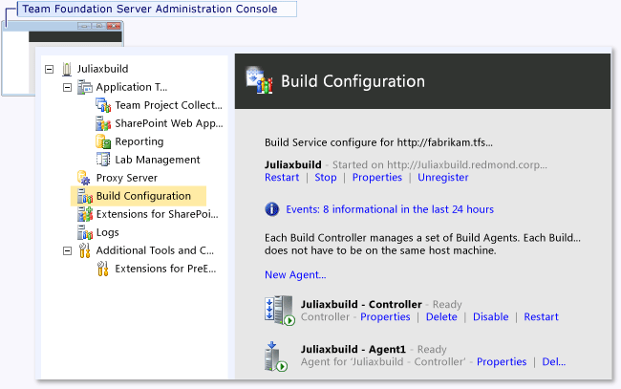Click the SharePoint Web Applications icon
The width and height of the screenshot is (621, 389).
click(103, 123)
